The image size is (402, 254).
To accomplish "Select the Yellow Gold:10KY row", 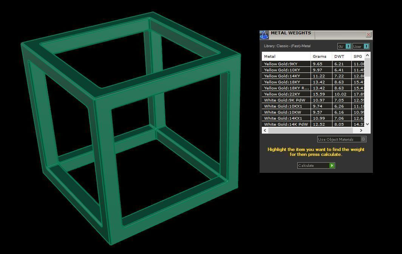I will (x=313, y=70).
